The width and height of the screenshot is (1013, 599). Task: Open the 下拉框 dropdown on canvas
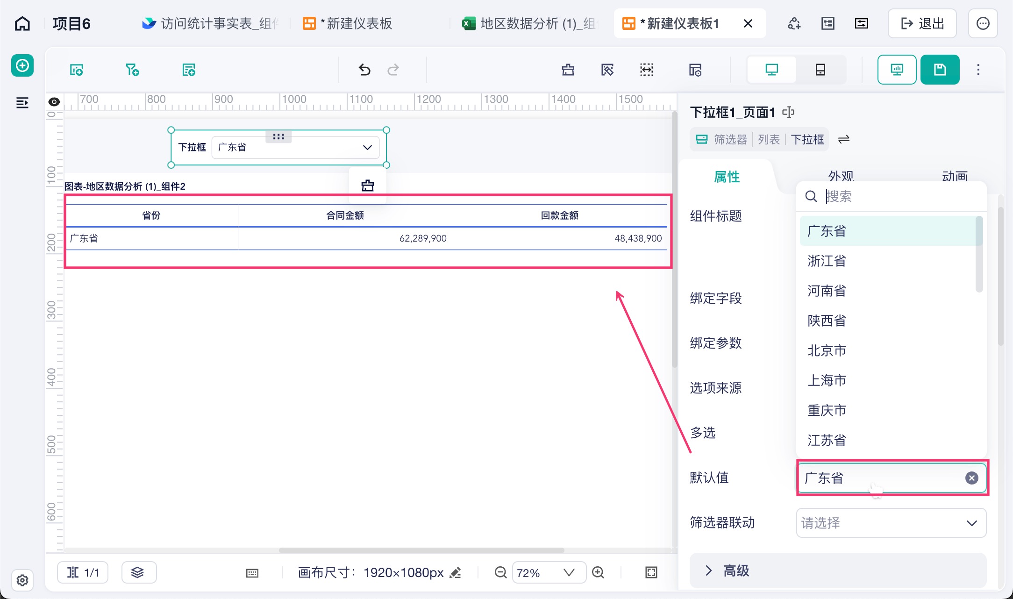pyautogui.click(x=295, y=148)
